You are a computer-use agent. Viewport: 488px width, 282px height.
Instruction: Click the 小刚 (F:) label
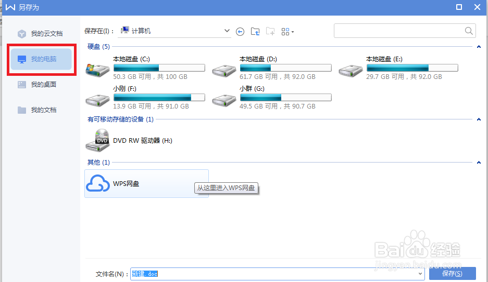(124, 89)
